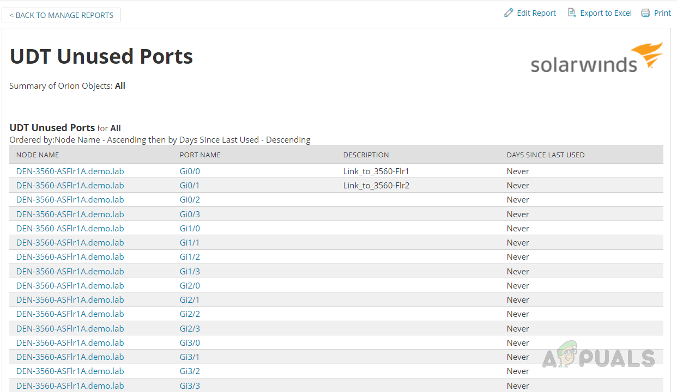The width and height of the screenshot is (677, 392).
Task: Open the Gi1/2 port link
Action: [x=190, y=256]
